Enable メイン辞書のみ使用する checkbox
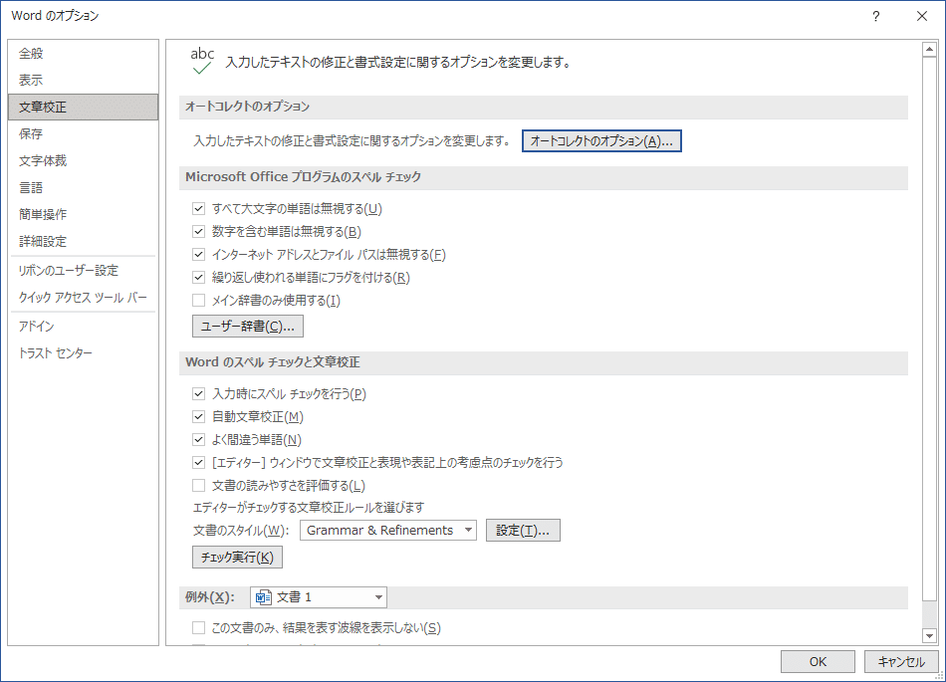The height and width of the screenshot is (682, 946). (198, 301)
